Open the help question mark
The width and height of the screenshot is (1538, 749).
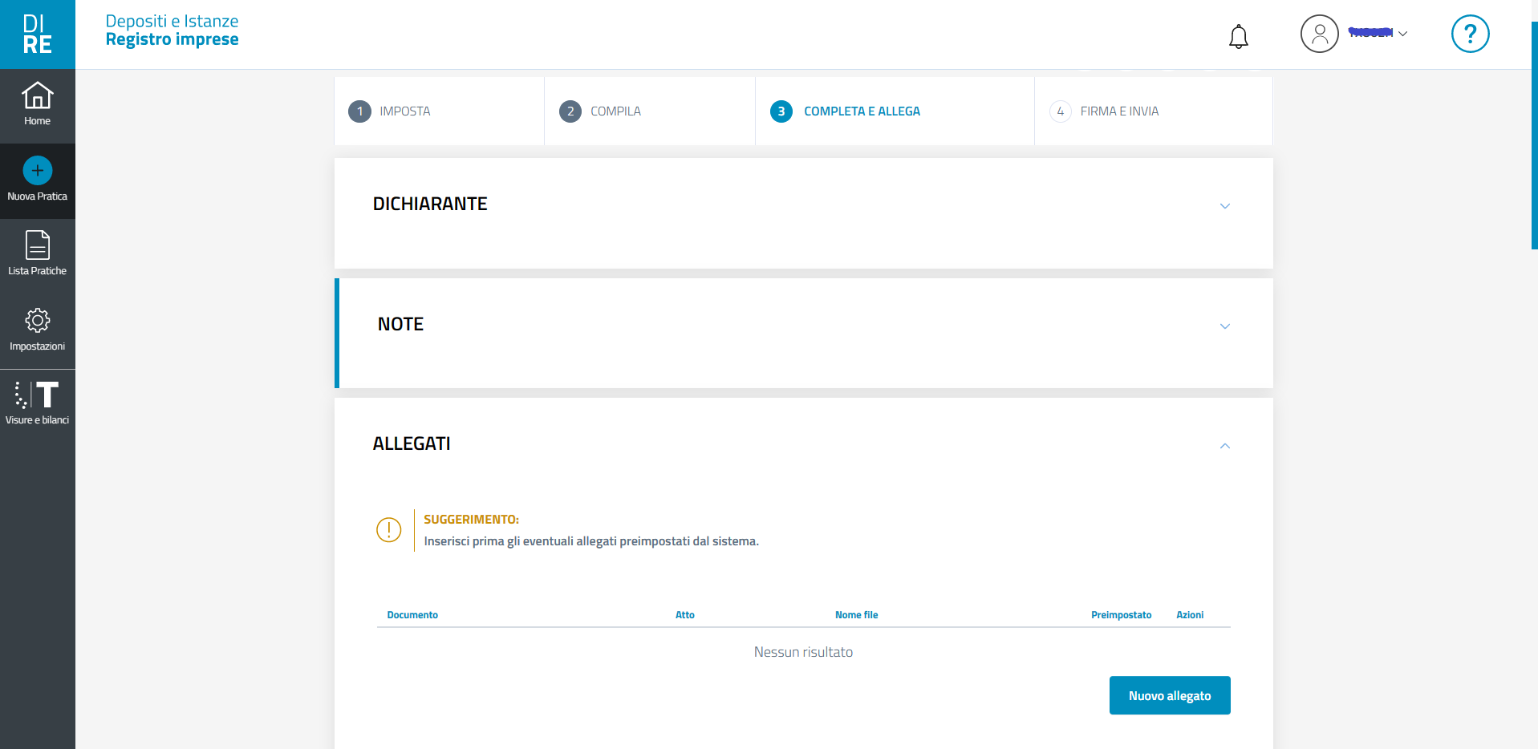pos(1470,34)
